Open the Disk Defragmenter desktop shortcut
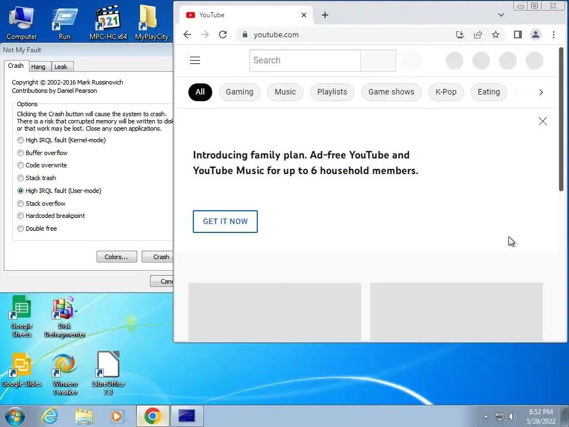The width and height of the screenshot is (569, 427). [x=64, y=316]
